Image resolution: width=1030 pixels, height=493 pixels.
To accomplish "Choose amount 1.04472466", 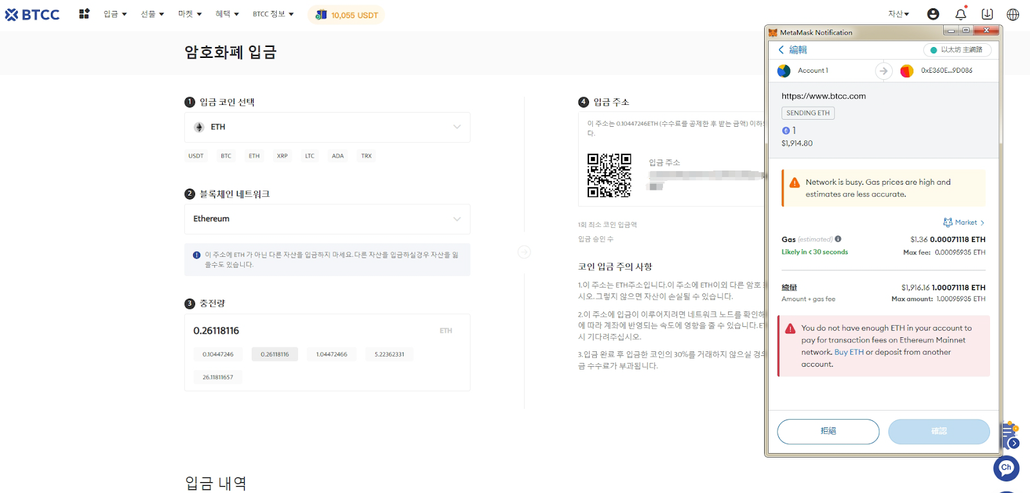I will [x=332, y=355].
